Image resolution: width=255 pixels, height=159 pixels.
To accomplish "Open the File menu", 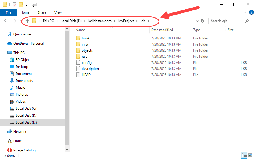I will (x=8, y=12).
